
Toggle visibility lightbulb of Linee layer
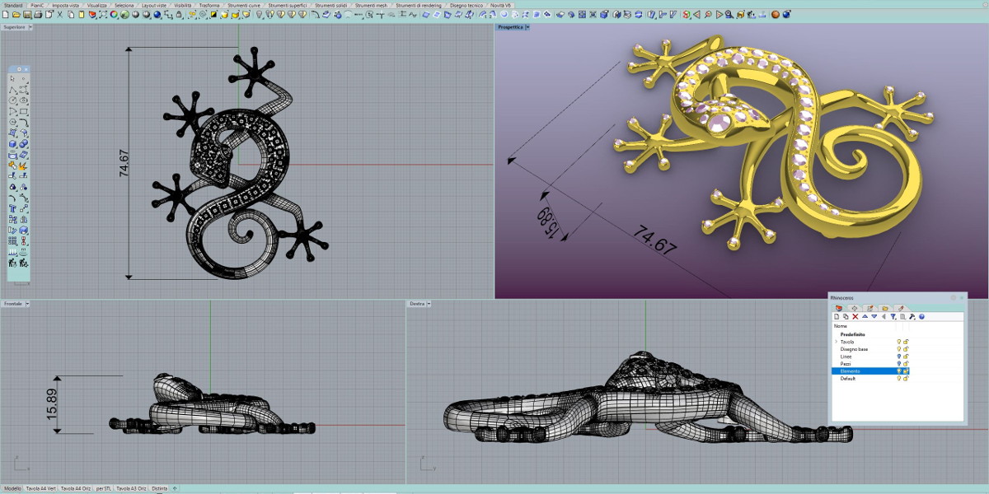898,357
